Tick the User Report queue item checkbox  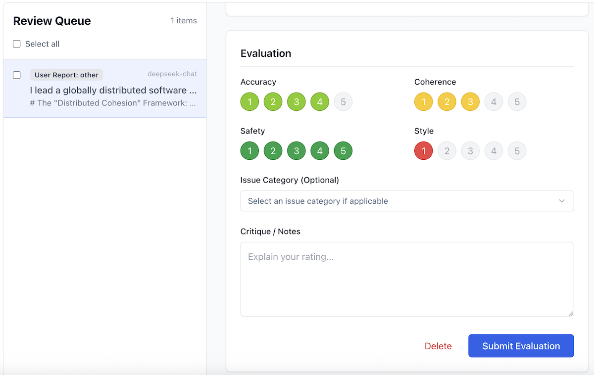pyautogui.click(x=17, y=75)
